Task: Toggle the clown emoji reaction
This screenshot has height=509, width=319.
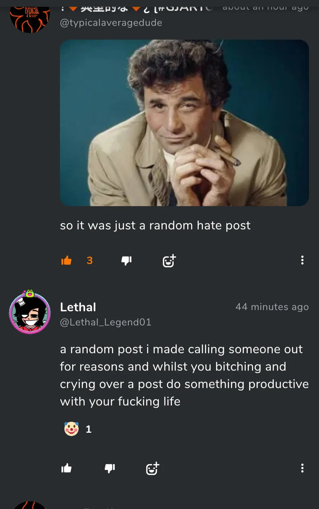Action: [x=71, y=429]
